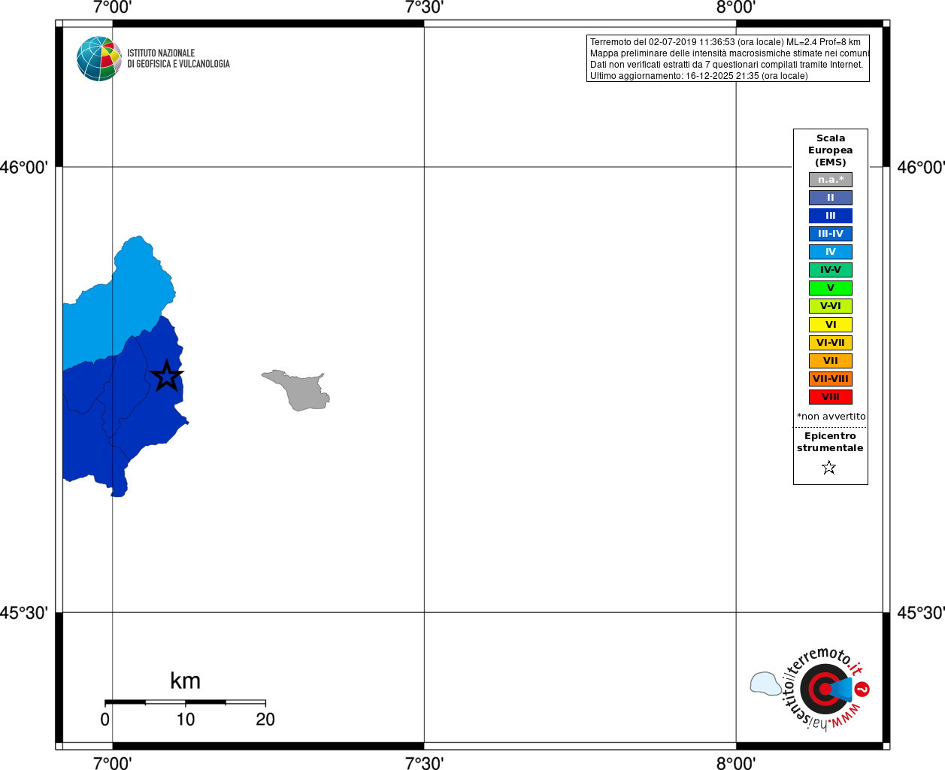Click the scale bar '10' label

[186, 720]
